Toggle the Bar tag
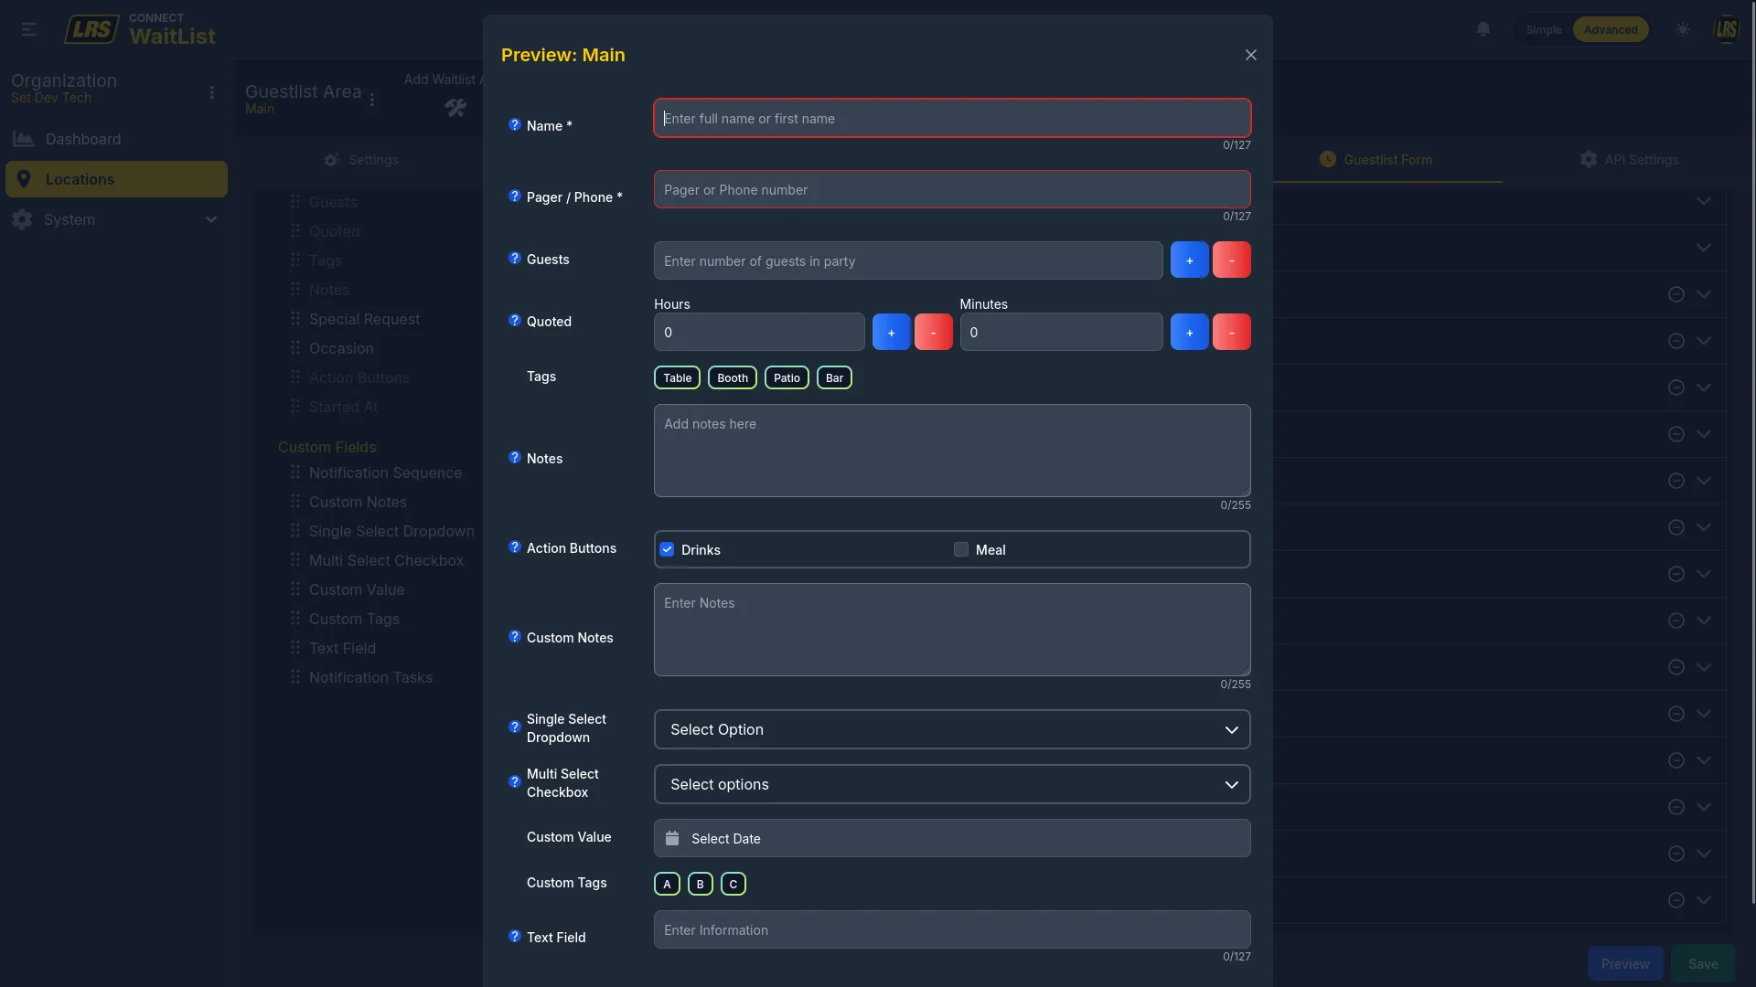This screenshot has height=987, width=1756. tap(834, 377)
